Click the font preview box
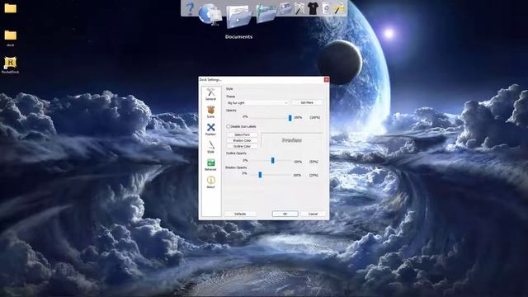 point(291,140)
